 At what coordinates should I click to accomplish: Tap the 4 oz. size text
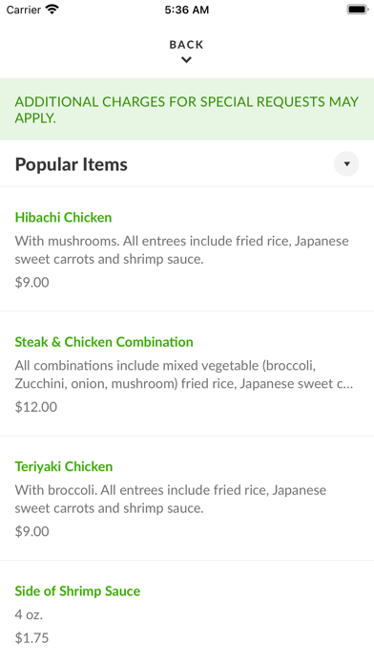(29, 614)
